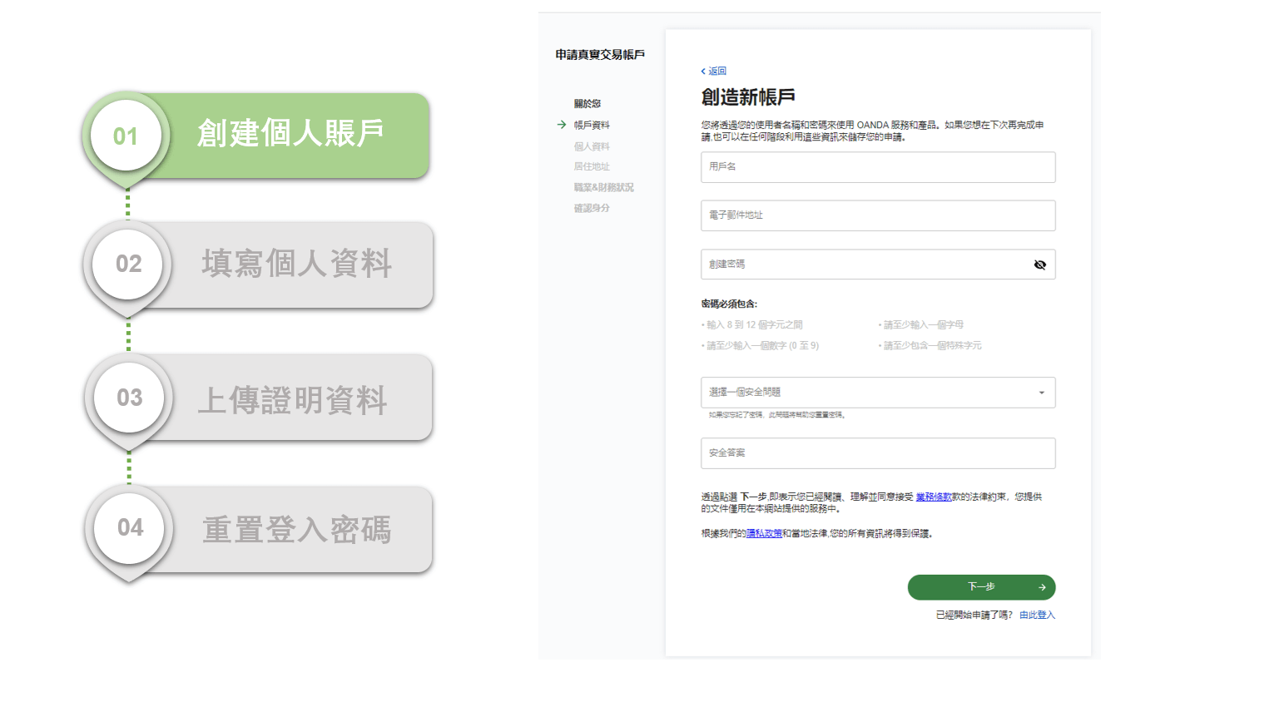Select the 確認身分 step in the sidebar
This screenshot has width=1269, height=702.
click(x=591, y=208)
